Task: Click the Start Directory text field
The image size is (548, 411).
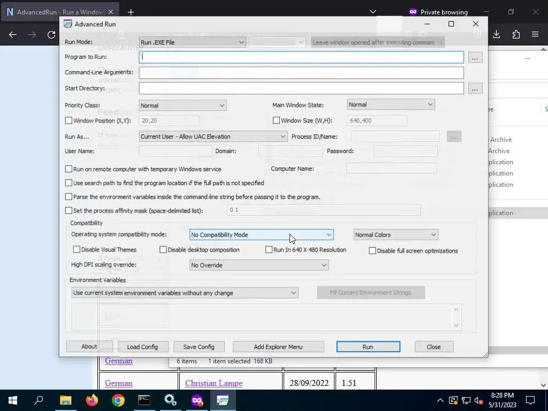Action: tap(301, 88)
